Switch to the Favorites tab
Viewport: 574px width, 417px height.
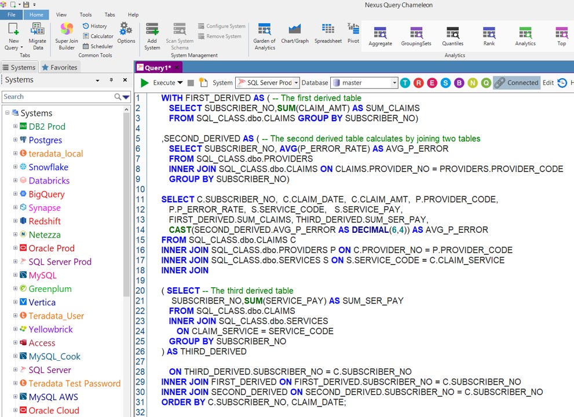(x=59, y=67)
